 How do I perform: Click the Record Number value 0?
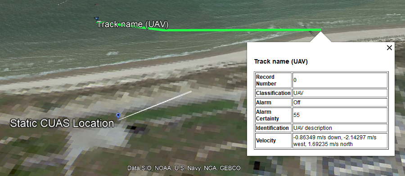(x=340, y=80)
